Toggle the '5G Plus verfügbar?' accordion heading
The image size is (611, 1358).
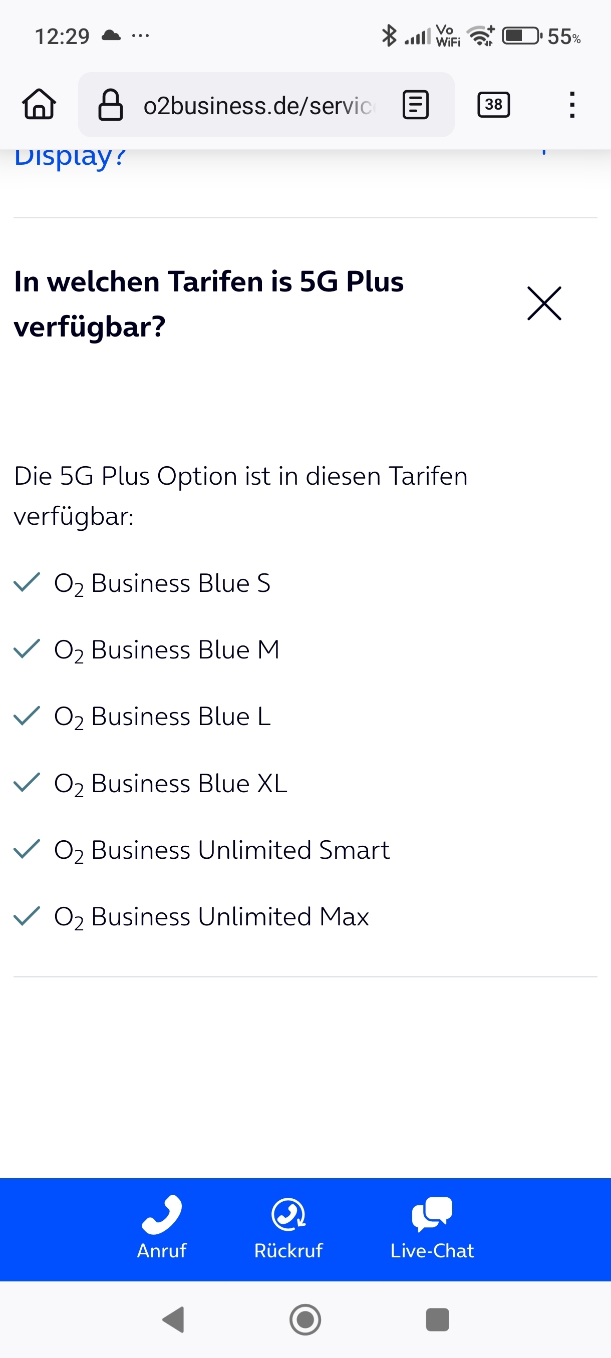(208, 303)
